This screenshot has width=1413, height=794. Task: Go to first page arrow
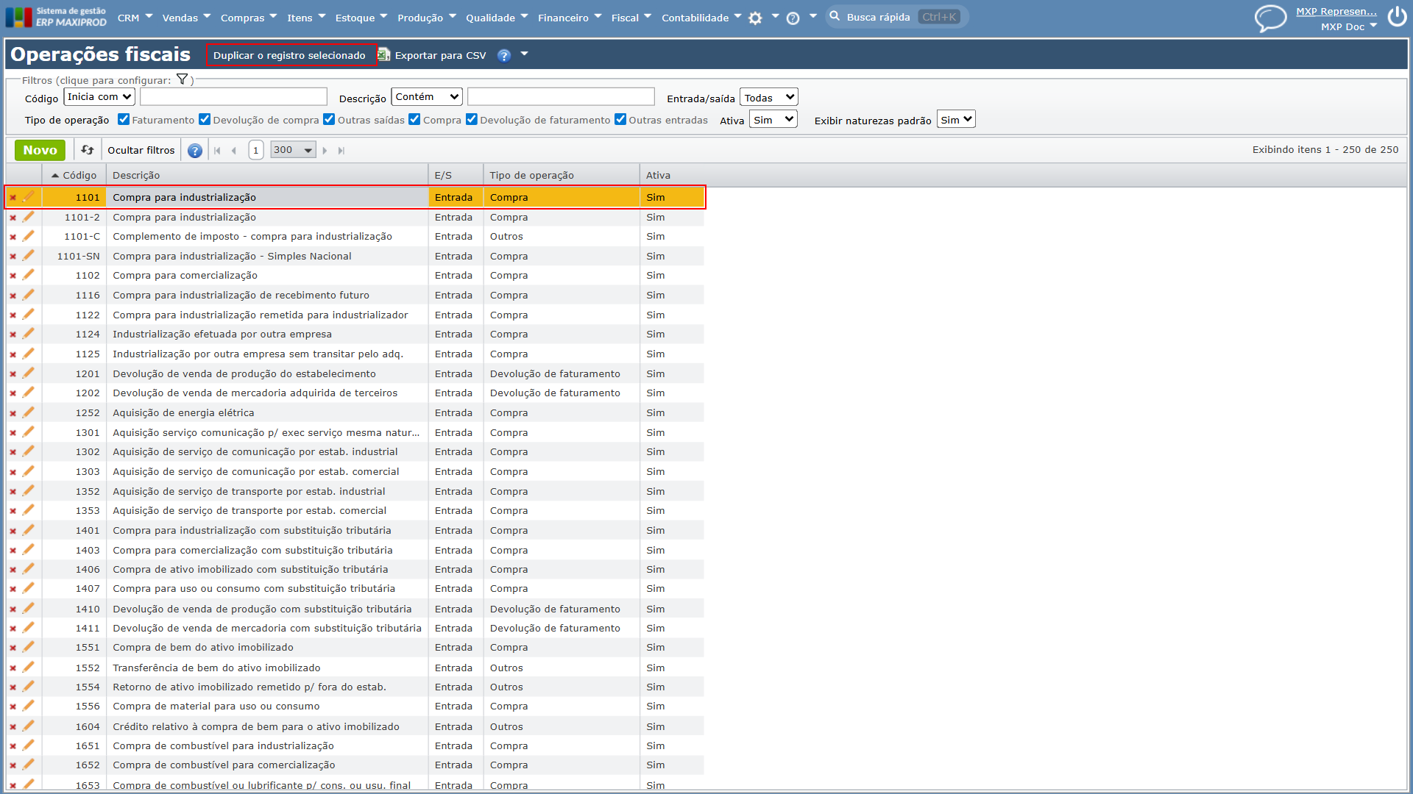(x=217, y=151)
